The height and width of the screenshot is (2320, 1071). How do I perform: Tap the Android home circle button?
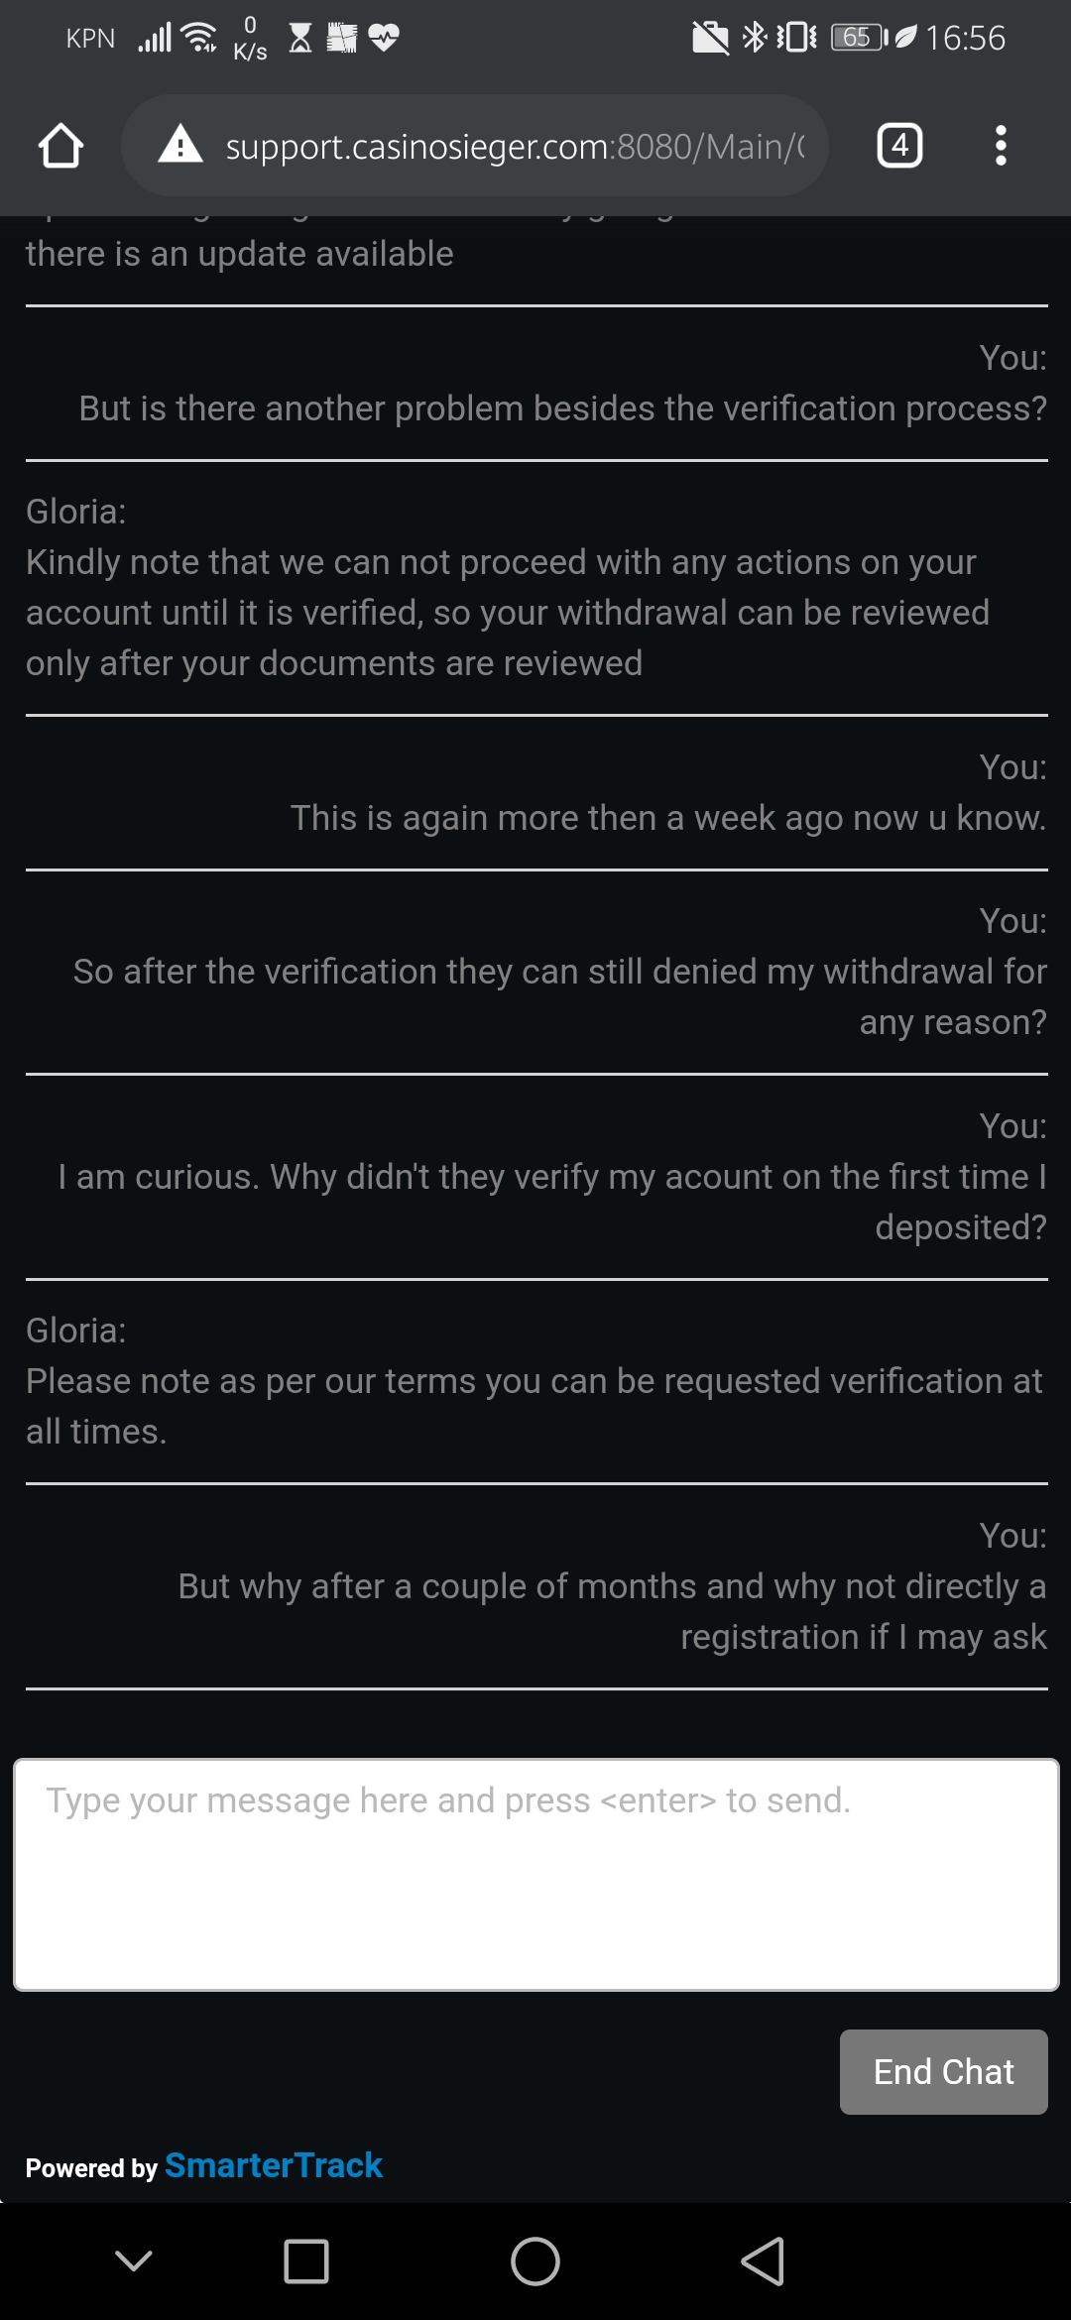[535, 2262]
